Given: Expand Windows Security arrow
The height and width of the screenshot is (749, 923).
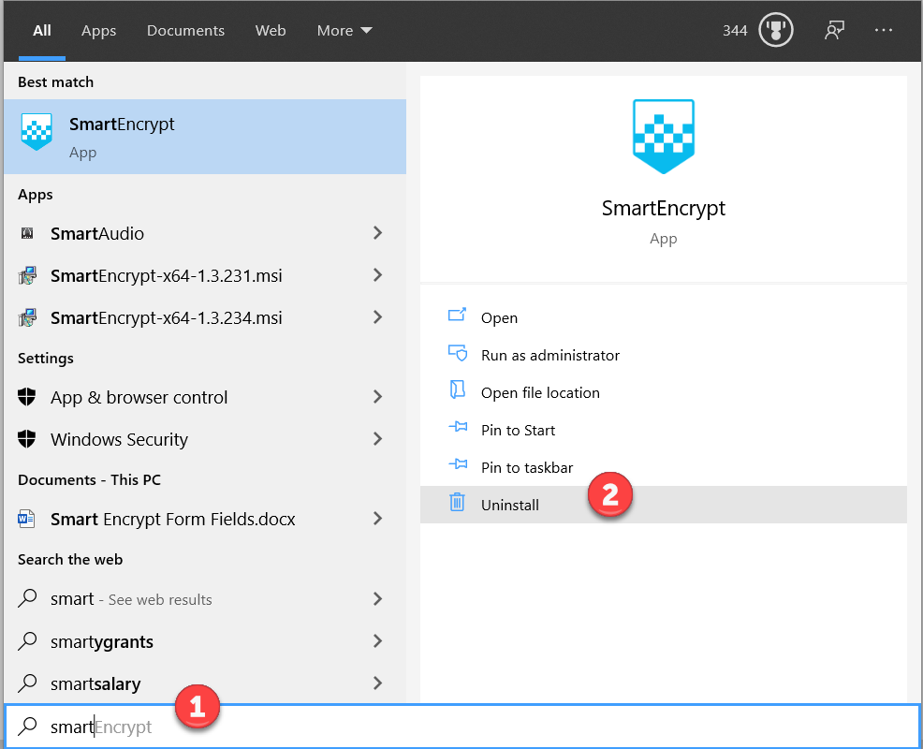Looking at the screenshot, I should click(x=378, y=439).
